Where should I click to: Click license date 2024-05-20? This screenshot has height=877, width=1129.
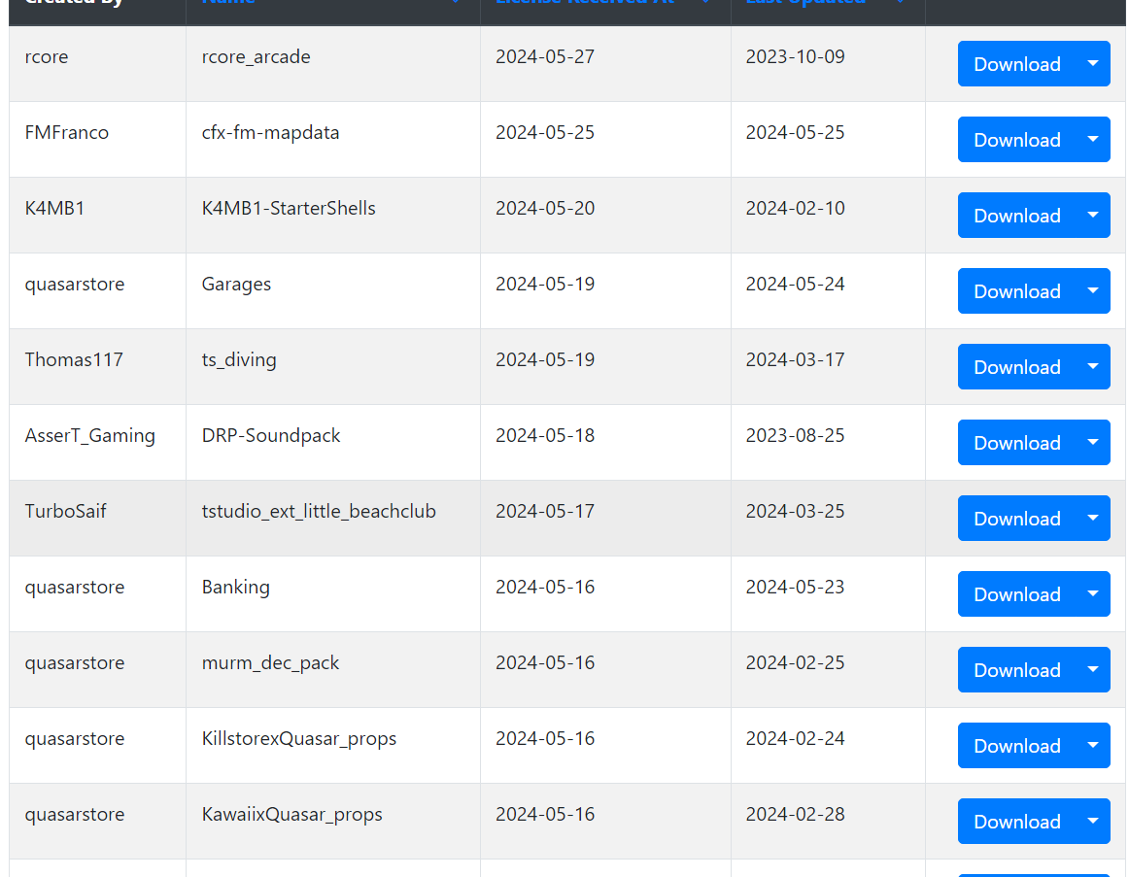point(545,208)
